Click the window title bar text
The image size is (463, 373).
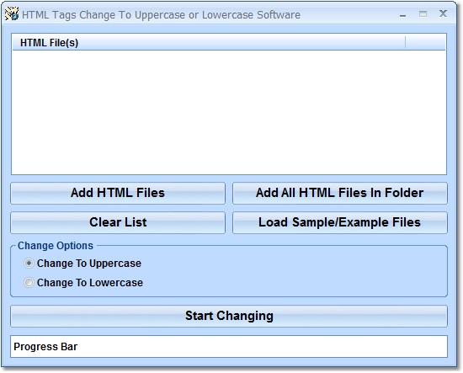click(x=162, y=15)
